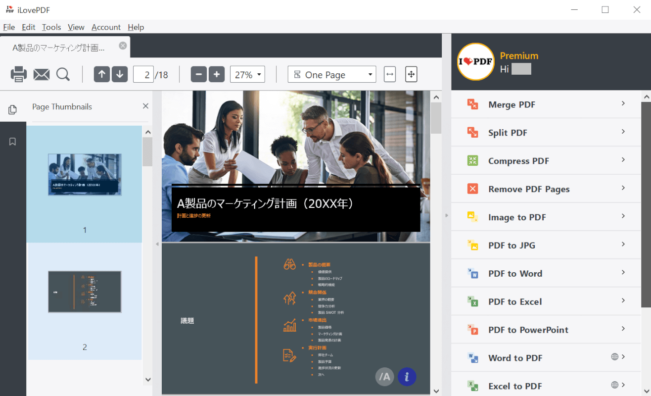Click the fit-to-width icon
651x396 pixels.
point(390,74)
